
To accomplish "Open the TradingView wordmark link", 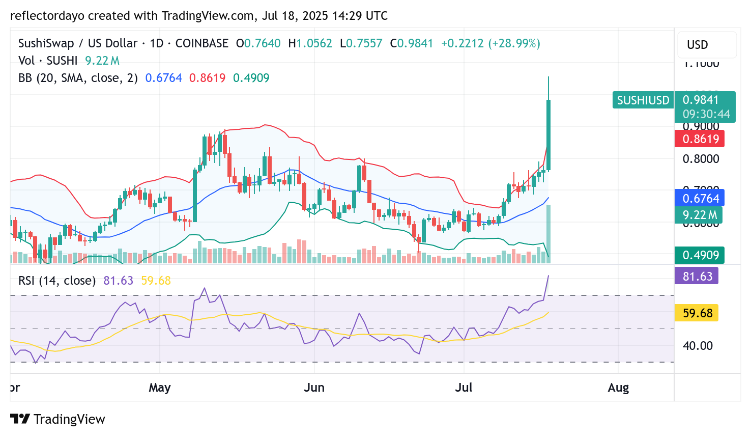I will click(69, 419).
